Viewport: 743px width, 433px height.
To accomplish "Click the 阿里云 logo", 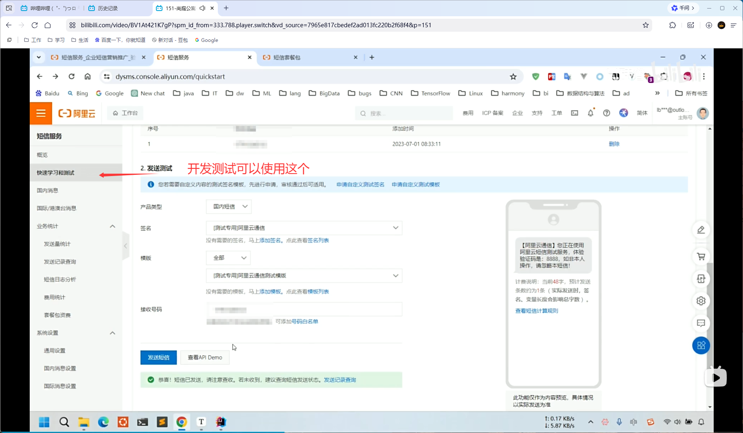I will 77,113.
